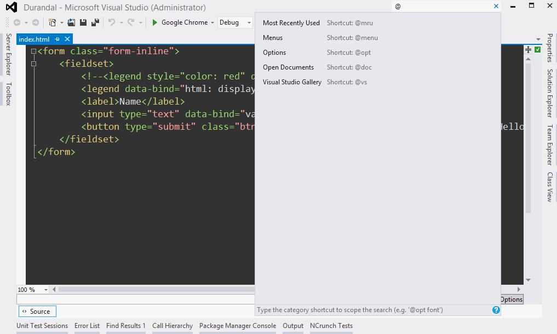Click the Undo icon
Screen dimensions: 557x334
point(112,22)
